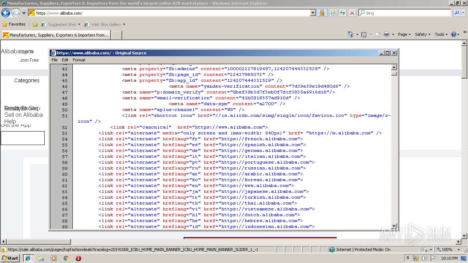Select the Manufacturers, Suppliers tab

point(56,35)
